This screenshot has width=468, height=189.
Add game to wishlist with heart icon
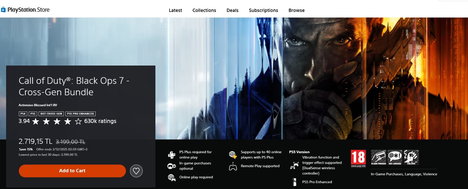136,171
